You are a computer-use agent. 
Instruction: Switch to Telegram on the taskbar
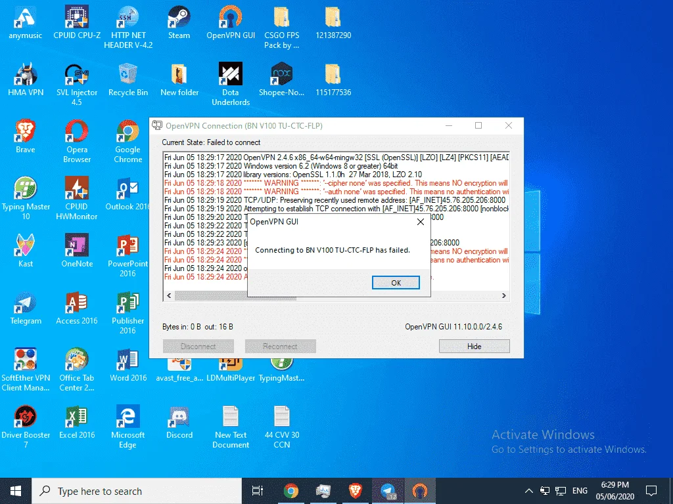(388, 491)
